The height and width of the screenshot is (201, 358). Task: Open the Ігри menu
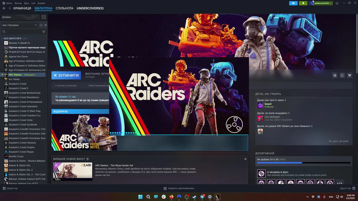click(x=33, y=3)
